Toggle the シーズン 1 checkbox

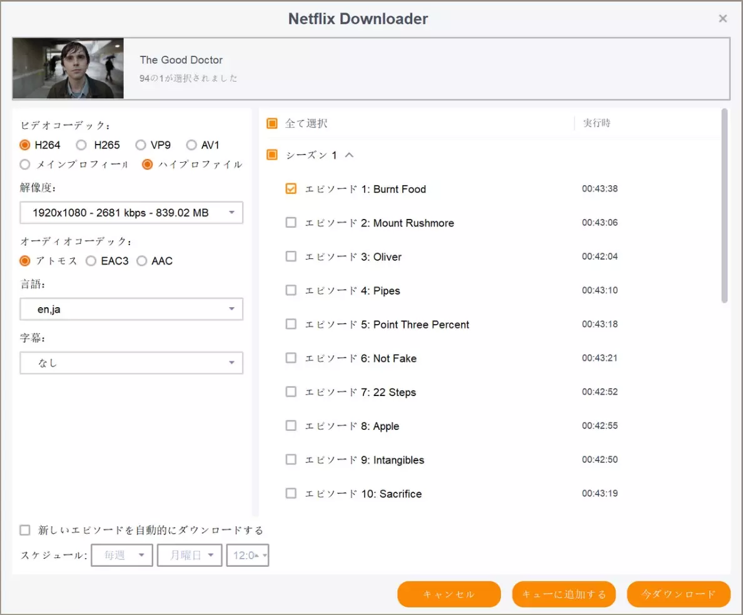tap(272, 155)
